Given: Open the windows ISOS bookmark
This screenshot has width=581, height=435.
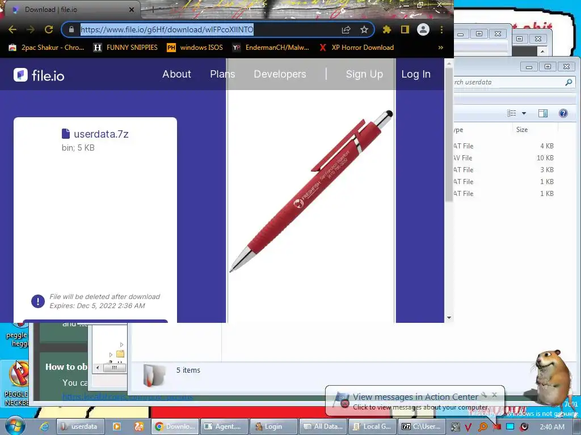Looking at the screenshot, I should [x=195, y=48].
